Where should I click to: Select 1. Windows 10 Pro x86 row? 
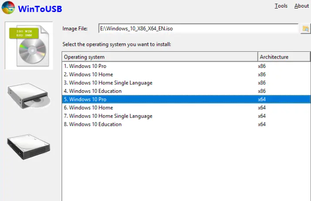[x=186, y=66]
